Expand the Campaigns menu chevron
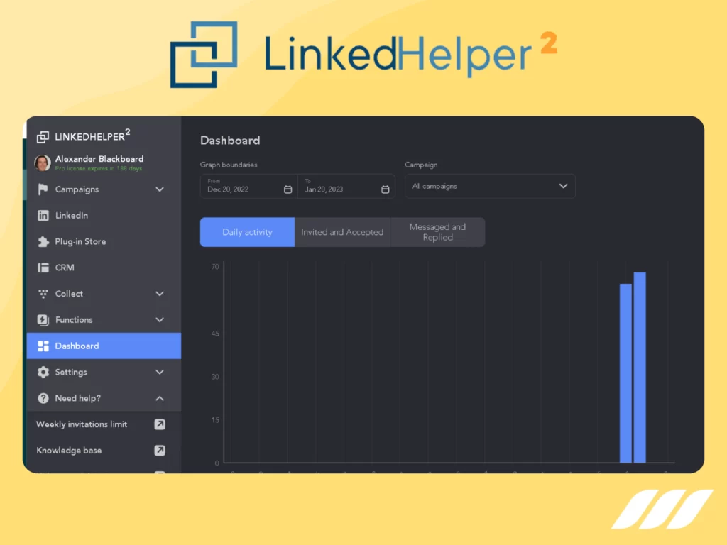The width and height of the screenshot is (727, 545). click(x=160, y=189)
